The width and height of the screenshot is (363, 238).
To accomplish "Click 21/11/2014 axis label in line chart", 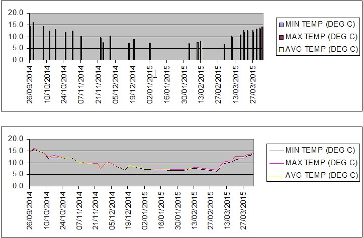I will [x=96, y=210].
